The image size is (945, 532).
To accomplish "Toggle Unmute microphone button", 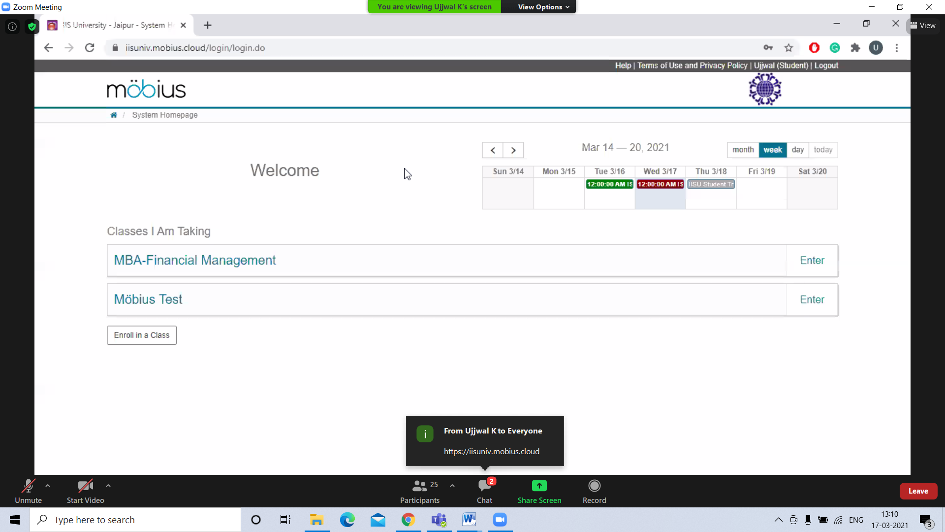I will [x=28, y=491].
